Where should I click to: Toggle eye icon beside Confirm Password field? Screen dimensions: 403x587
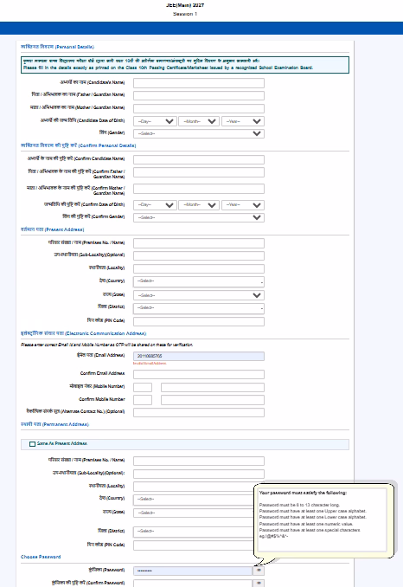pyautogui.click(x=259, y=584)
